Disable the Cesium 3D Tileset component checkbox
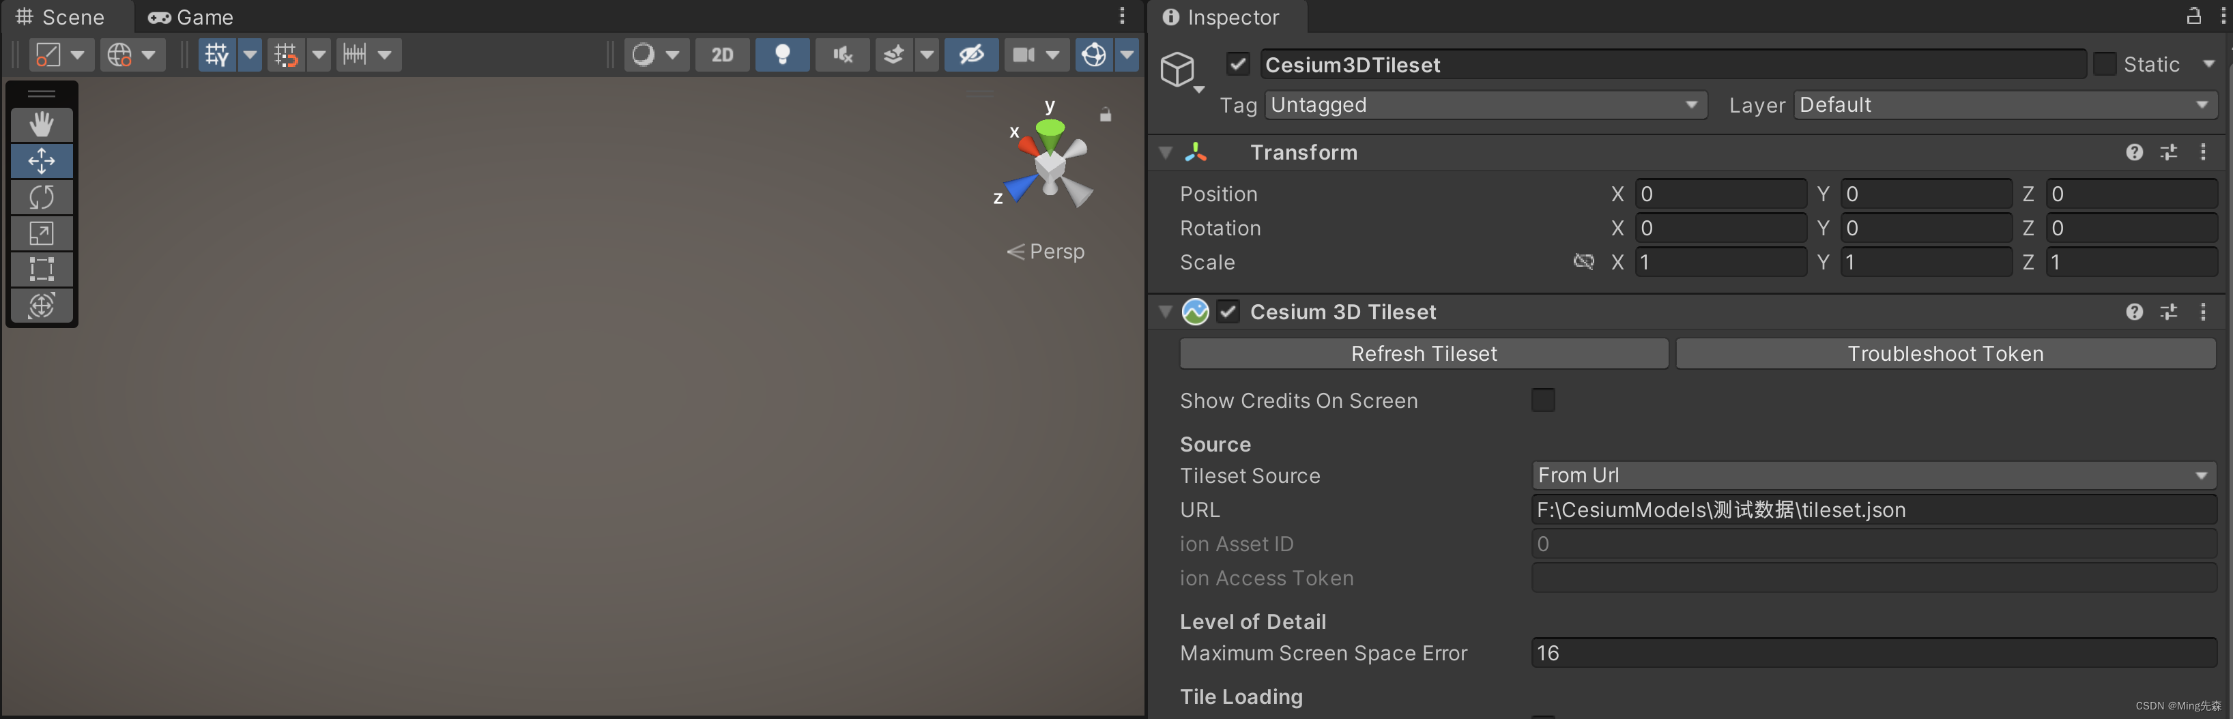 1228,312
